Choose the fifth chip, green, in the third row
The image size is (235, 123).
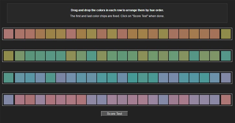[x=51, y=78]
